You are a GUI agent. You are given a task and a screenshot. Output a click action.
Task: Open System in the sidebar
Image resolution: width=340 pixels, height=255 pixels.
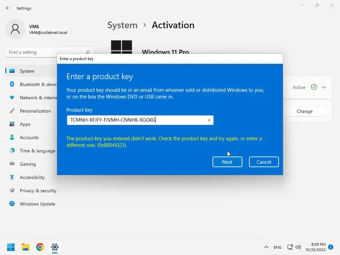[x=31, y=71]
